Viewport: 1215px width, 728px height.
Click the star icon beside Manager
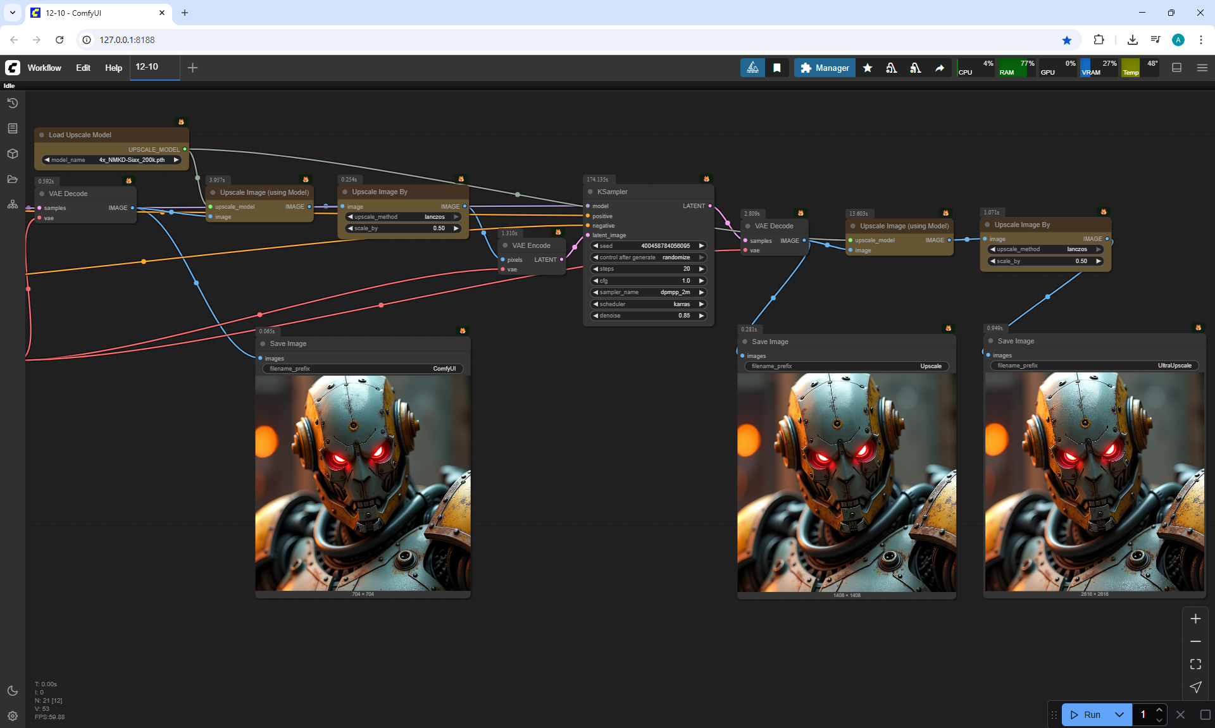(x=868, y=68)
